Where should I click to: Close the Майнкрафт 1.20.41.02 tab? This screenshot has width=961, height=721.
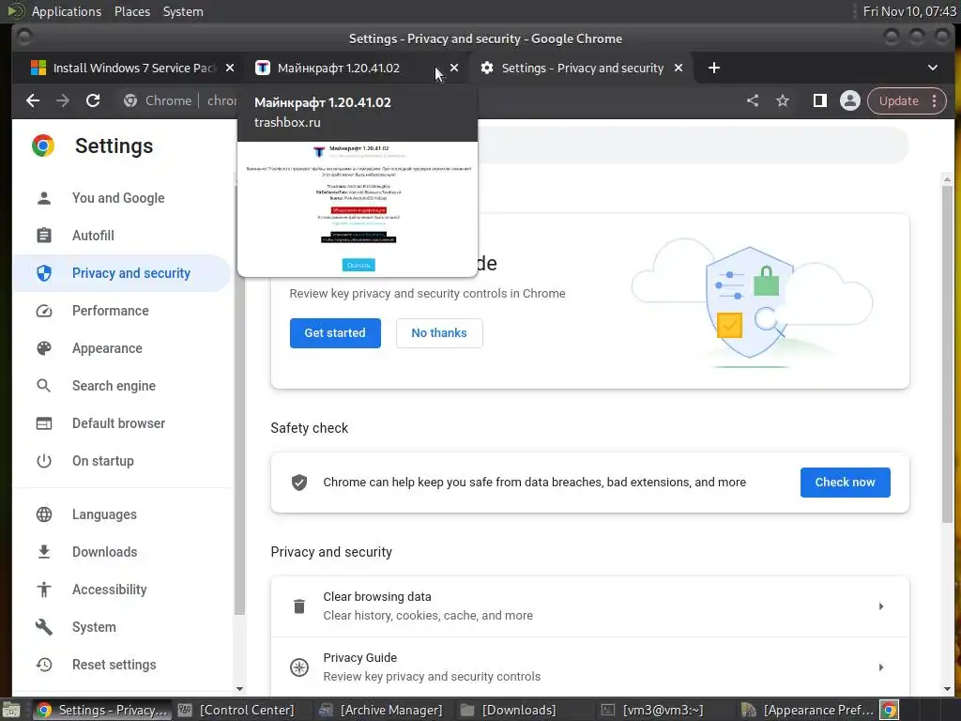454,68
